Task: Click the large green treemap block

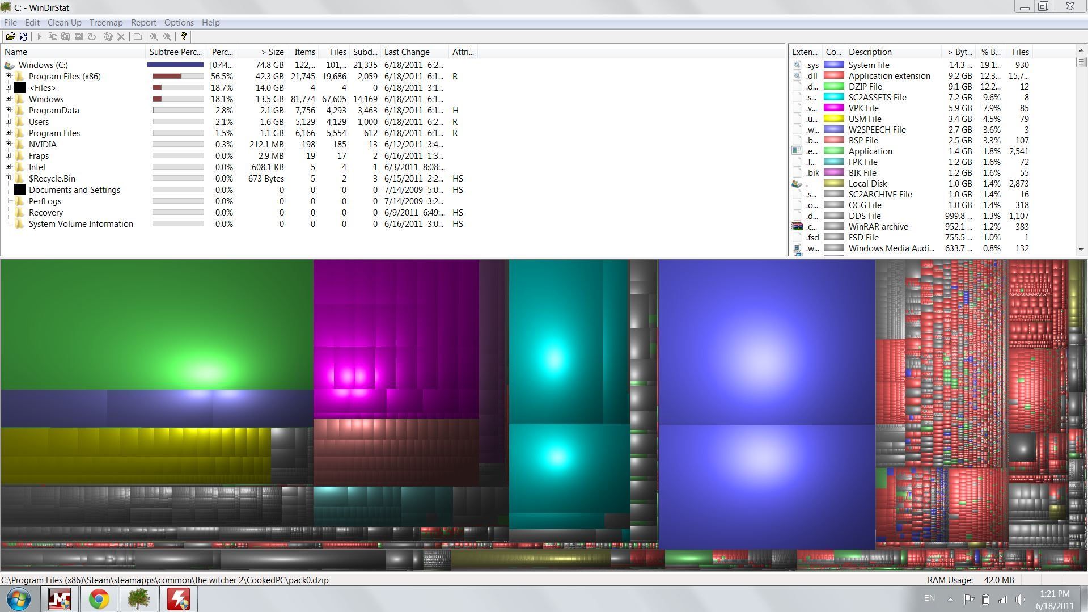Action: point(157,324)
